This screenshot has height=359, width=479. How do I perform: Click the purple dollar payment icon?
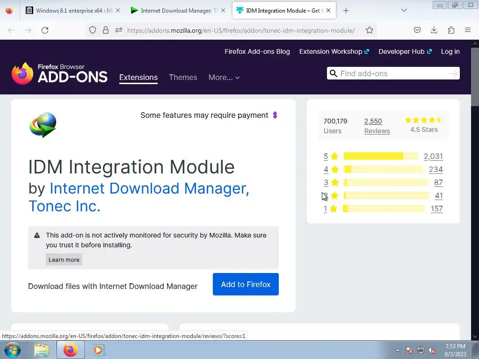coord(275,115)
